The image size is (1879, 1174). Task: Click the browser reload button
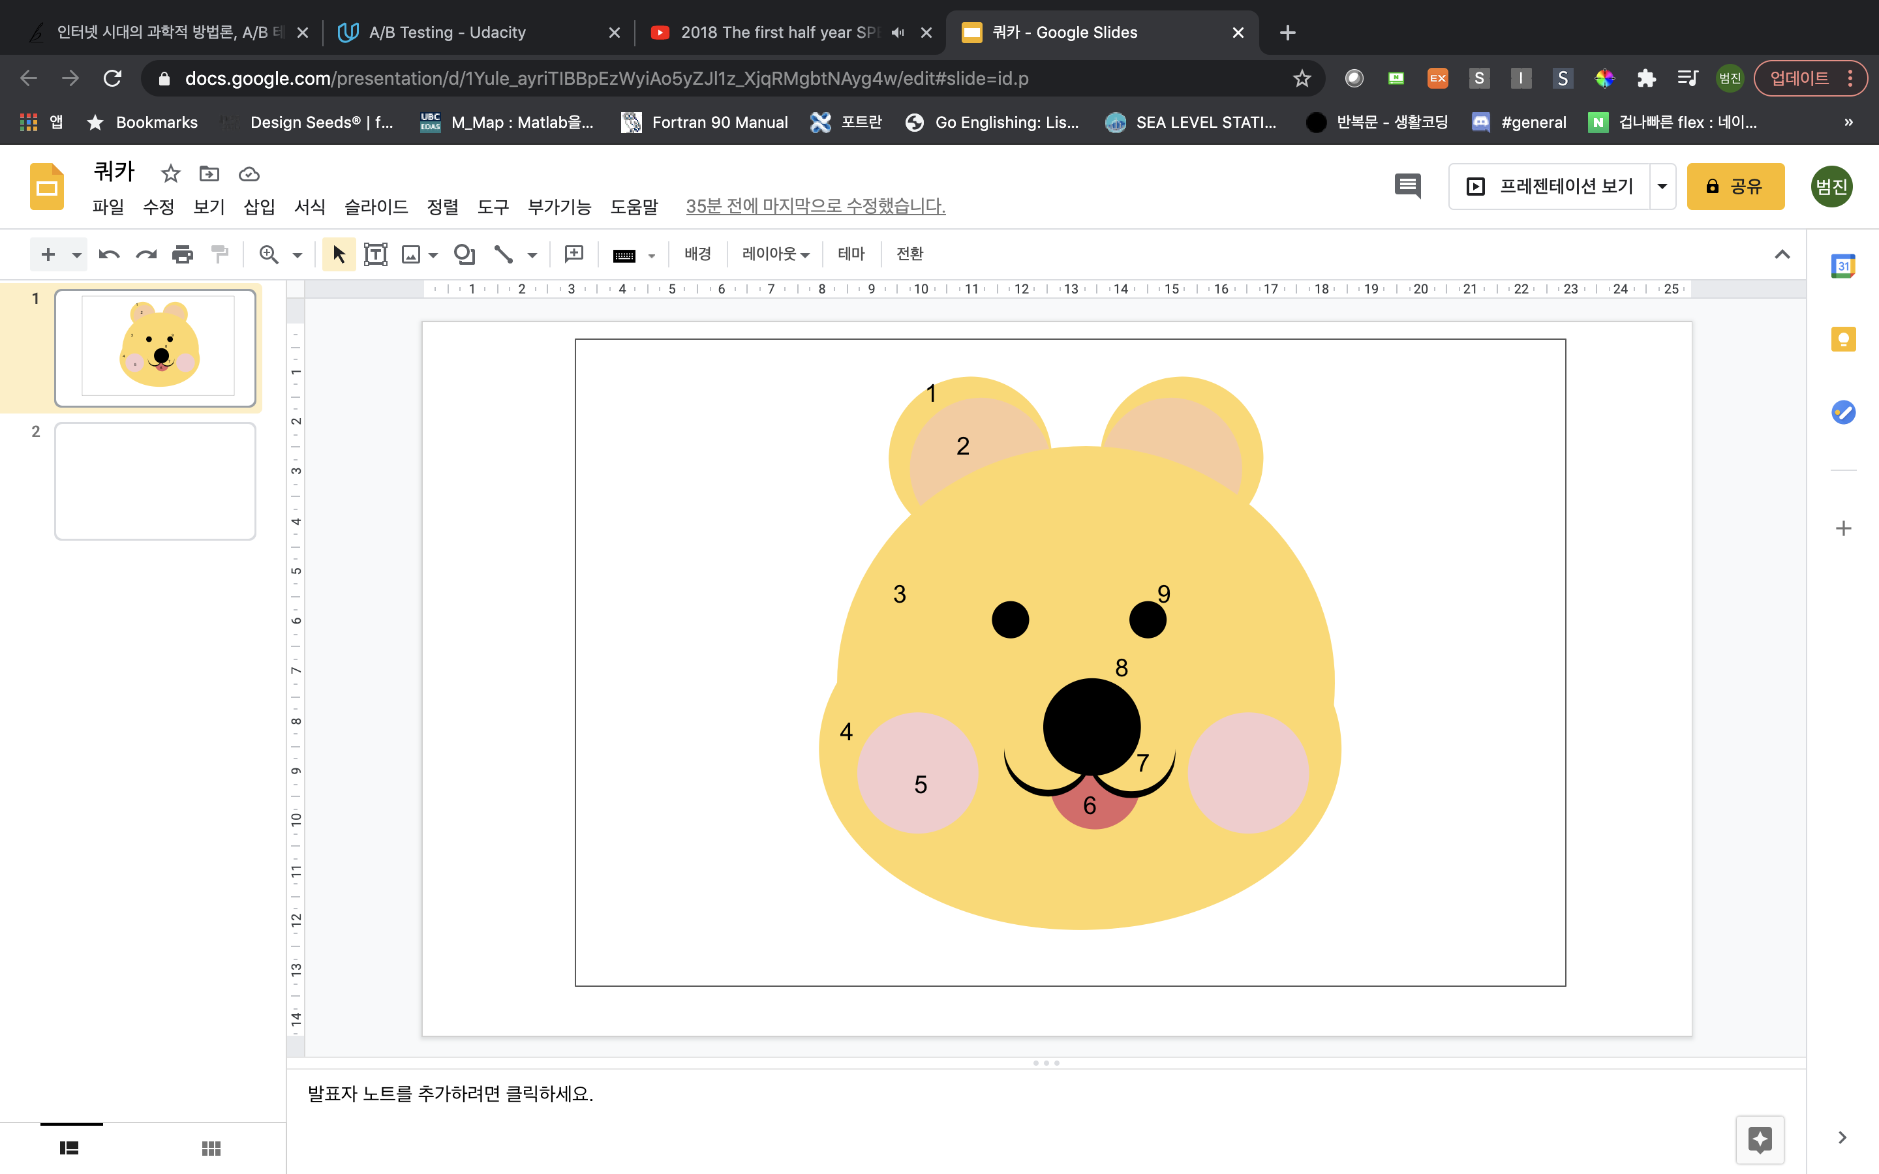113,78
